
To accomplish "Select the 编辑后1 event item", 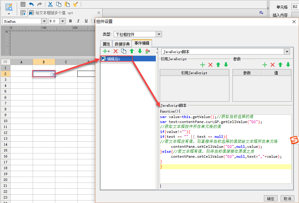I will [x=128, y=59].
